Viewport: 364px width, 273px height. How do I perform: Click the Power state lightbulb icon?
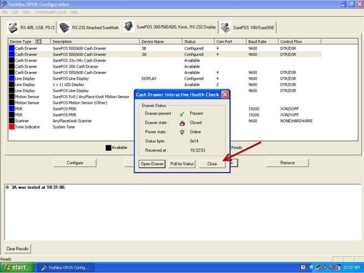pos(182,132)
